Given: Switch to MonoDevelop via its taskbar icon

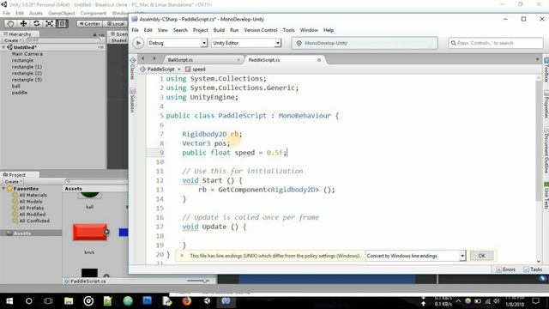Looking at the screenshot, I should click(x=226, y=301).
